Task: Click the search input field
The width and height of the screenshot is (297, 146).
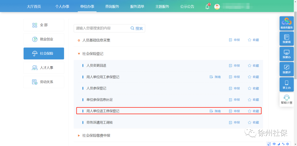Action: tap(102, 28)
